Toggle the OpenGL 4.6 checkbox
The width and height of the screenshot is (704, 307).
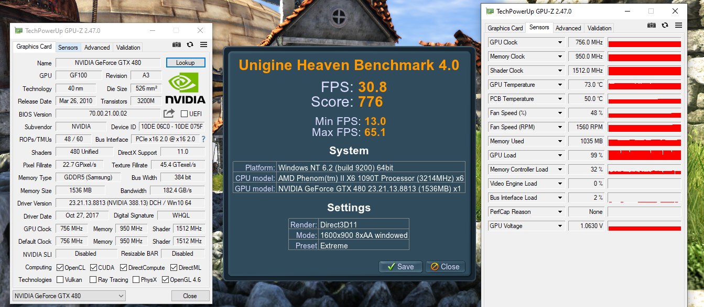(165, 280)
